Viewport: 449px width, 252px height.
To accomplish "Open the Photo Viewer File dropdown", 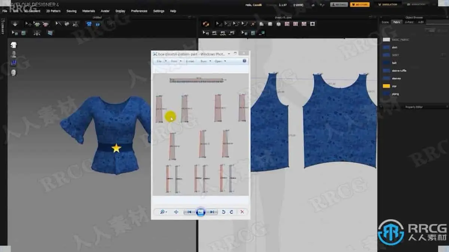I will click(161, 61).
